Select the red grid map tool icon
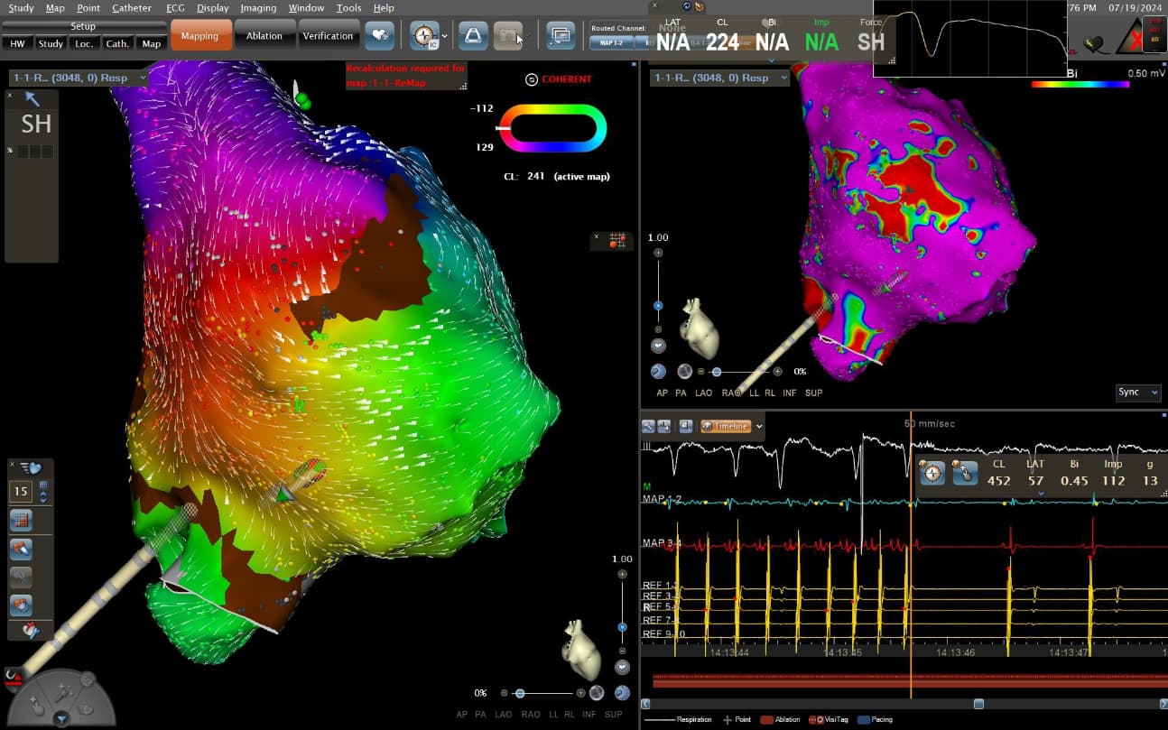1168x730 pixels. 21,520
